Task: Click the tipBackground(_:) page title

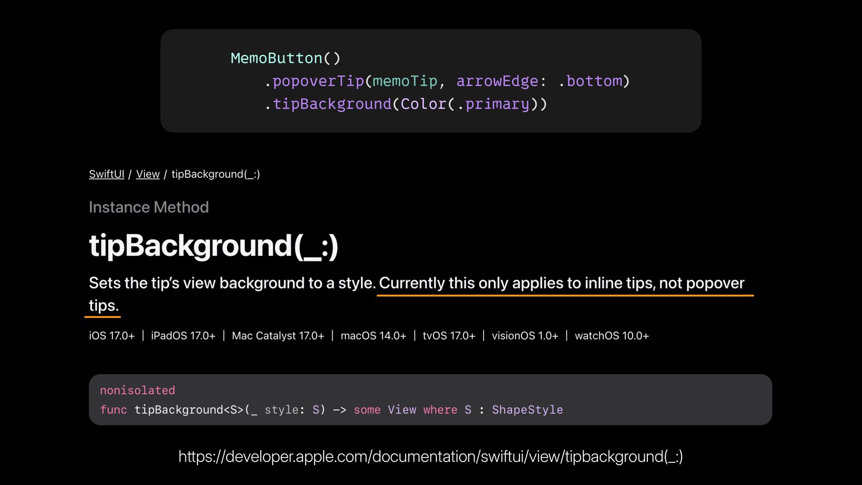Action: (x=213, y=246)
